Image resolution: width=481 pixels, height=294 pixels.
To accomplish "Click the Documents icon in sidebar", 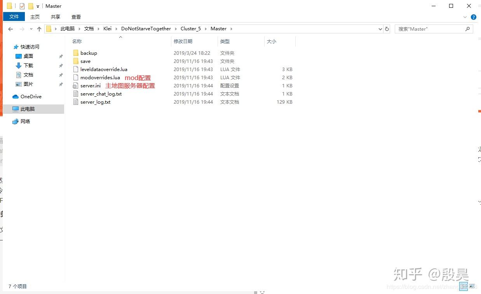I will [19, 75].
